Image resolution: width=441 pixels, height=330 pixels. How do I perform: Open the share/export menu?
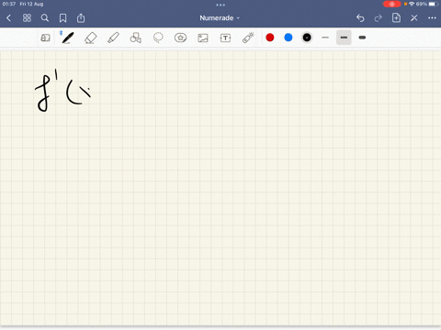[81, 17]
